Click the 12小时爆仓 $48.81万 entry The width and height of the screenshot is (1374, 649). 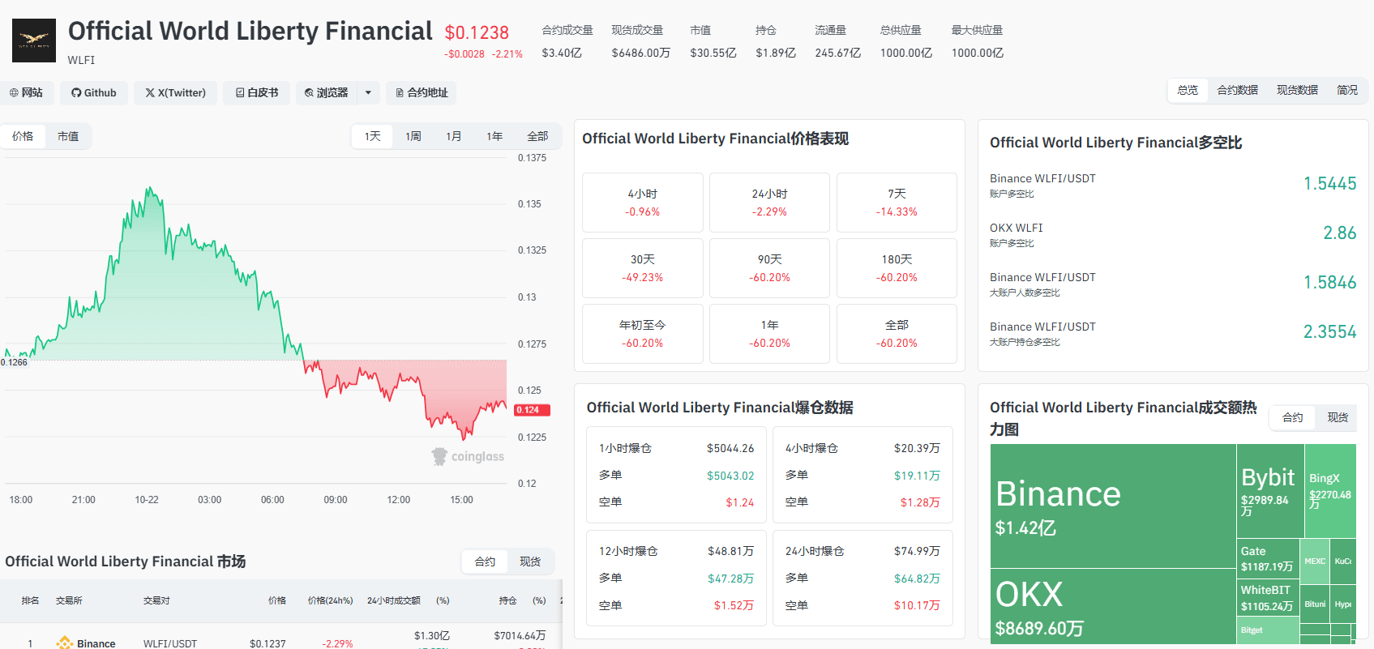pyautogui.click(x=676, y=551)
